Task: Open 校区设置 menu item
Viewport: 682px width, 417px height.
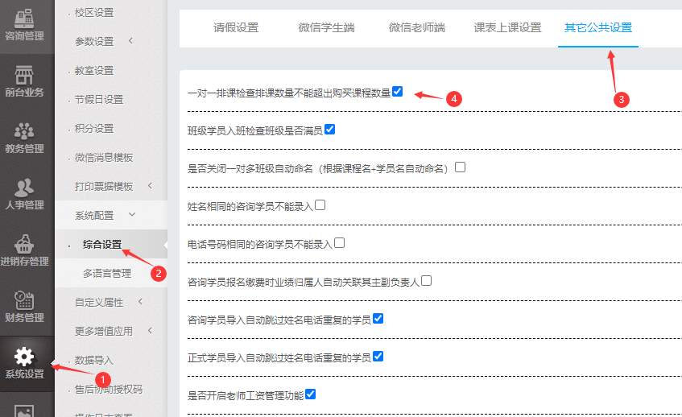Action: (x=94, y=13)
